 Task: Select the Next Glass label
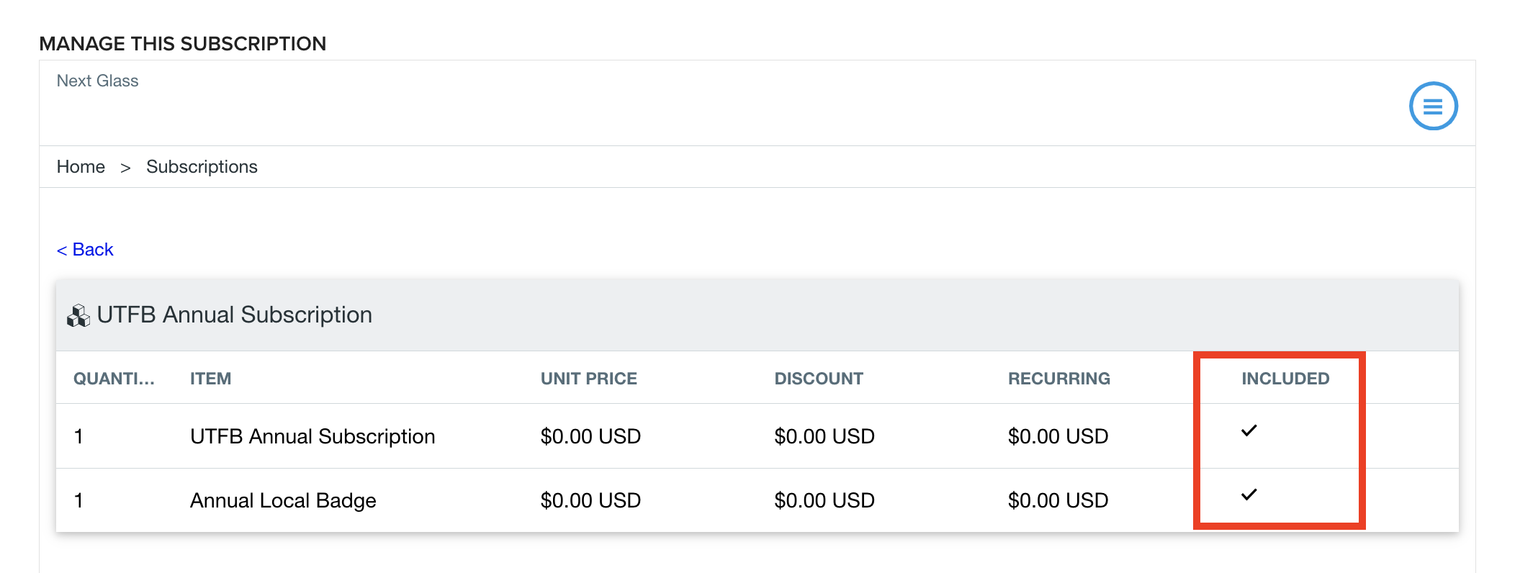coord(97,81)
